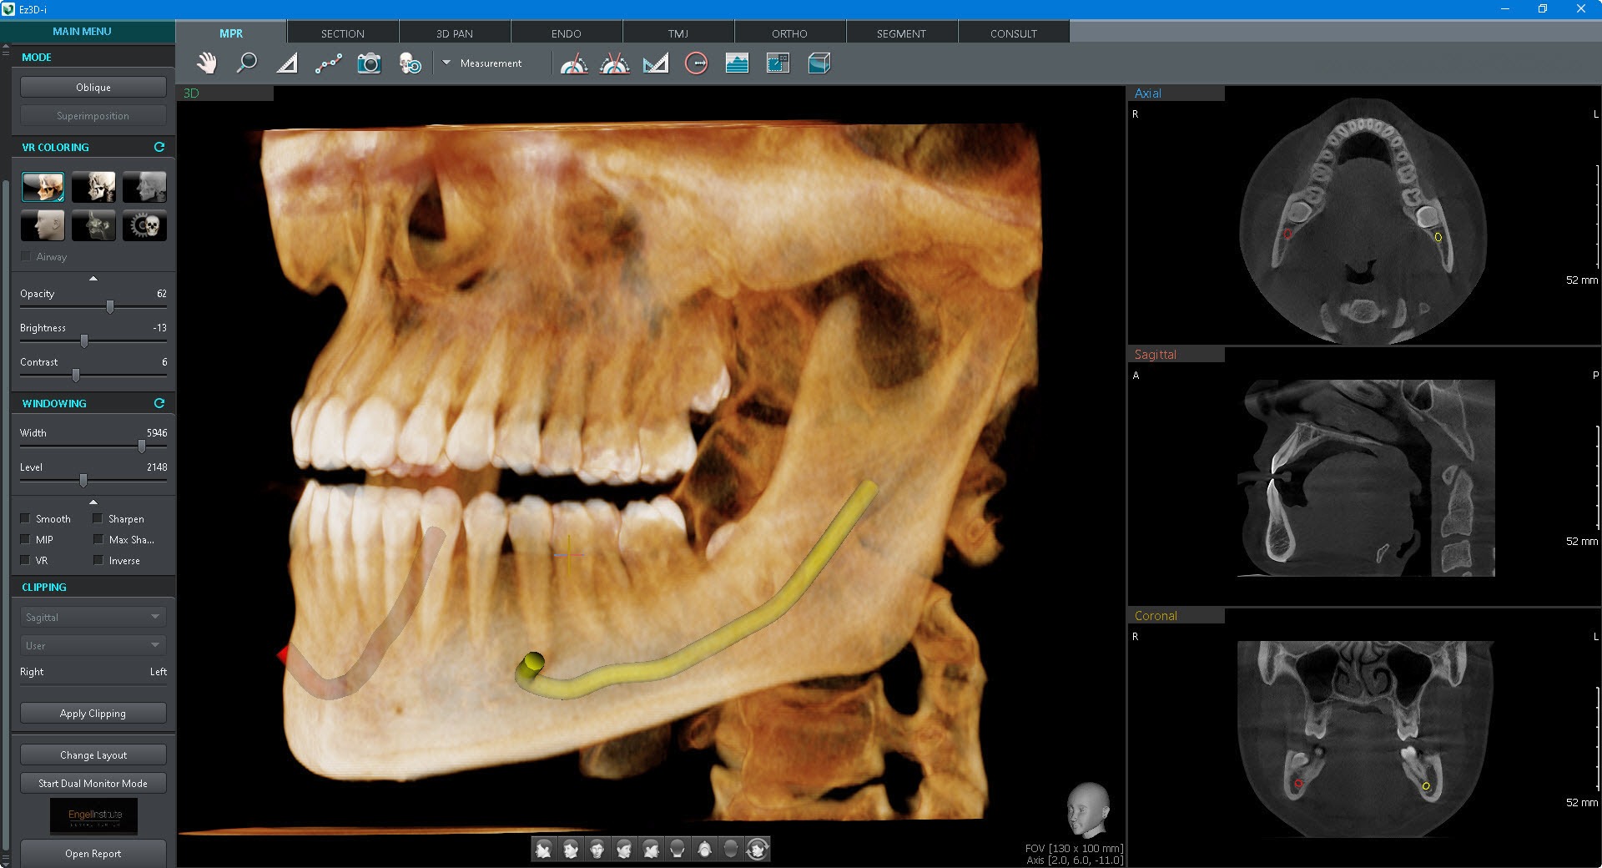Screen dimensions: 1602x868
Task: Click the Opacity slider handle
Action: click(x=110, y=307)
